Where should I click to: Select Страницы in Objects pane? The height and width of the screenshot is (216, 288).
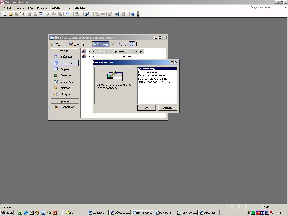65,82
